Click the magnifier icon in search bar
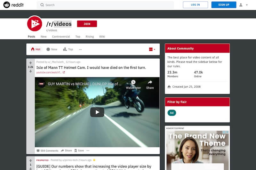This screenshot has height=170, width=256. point(42,5)
